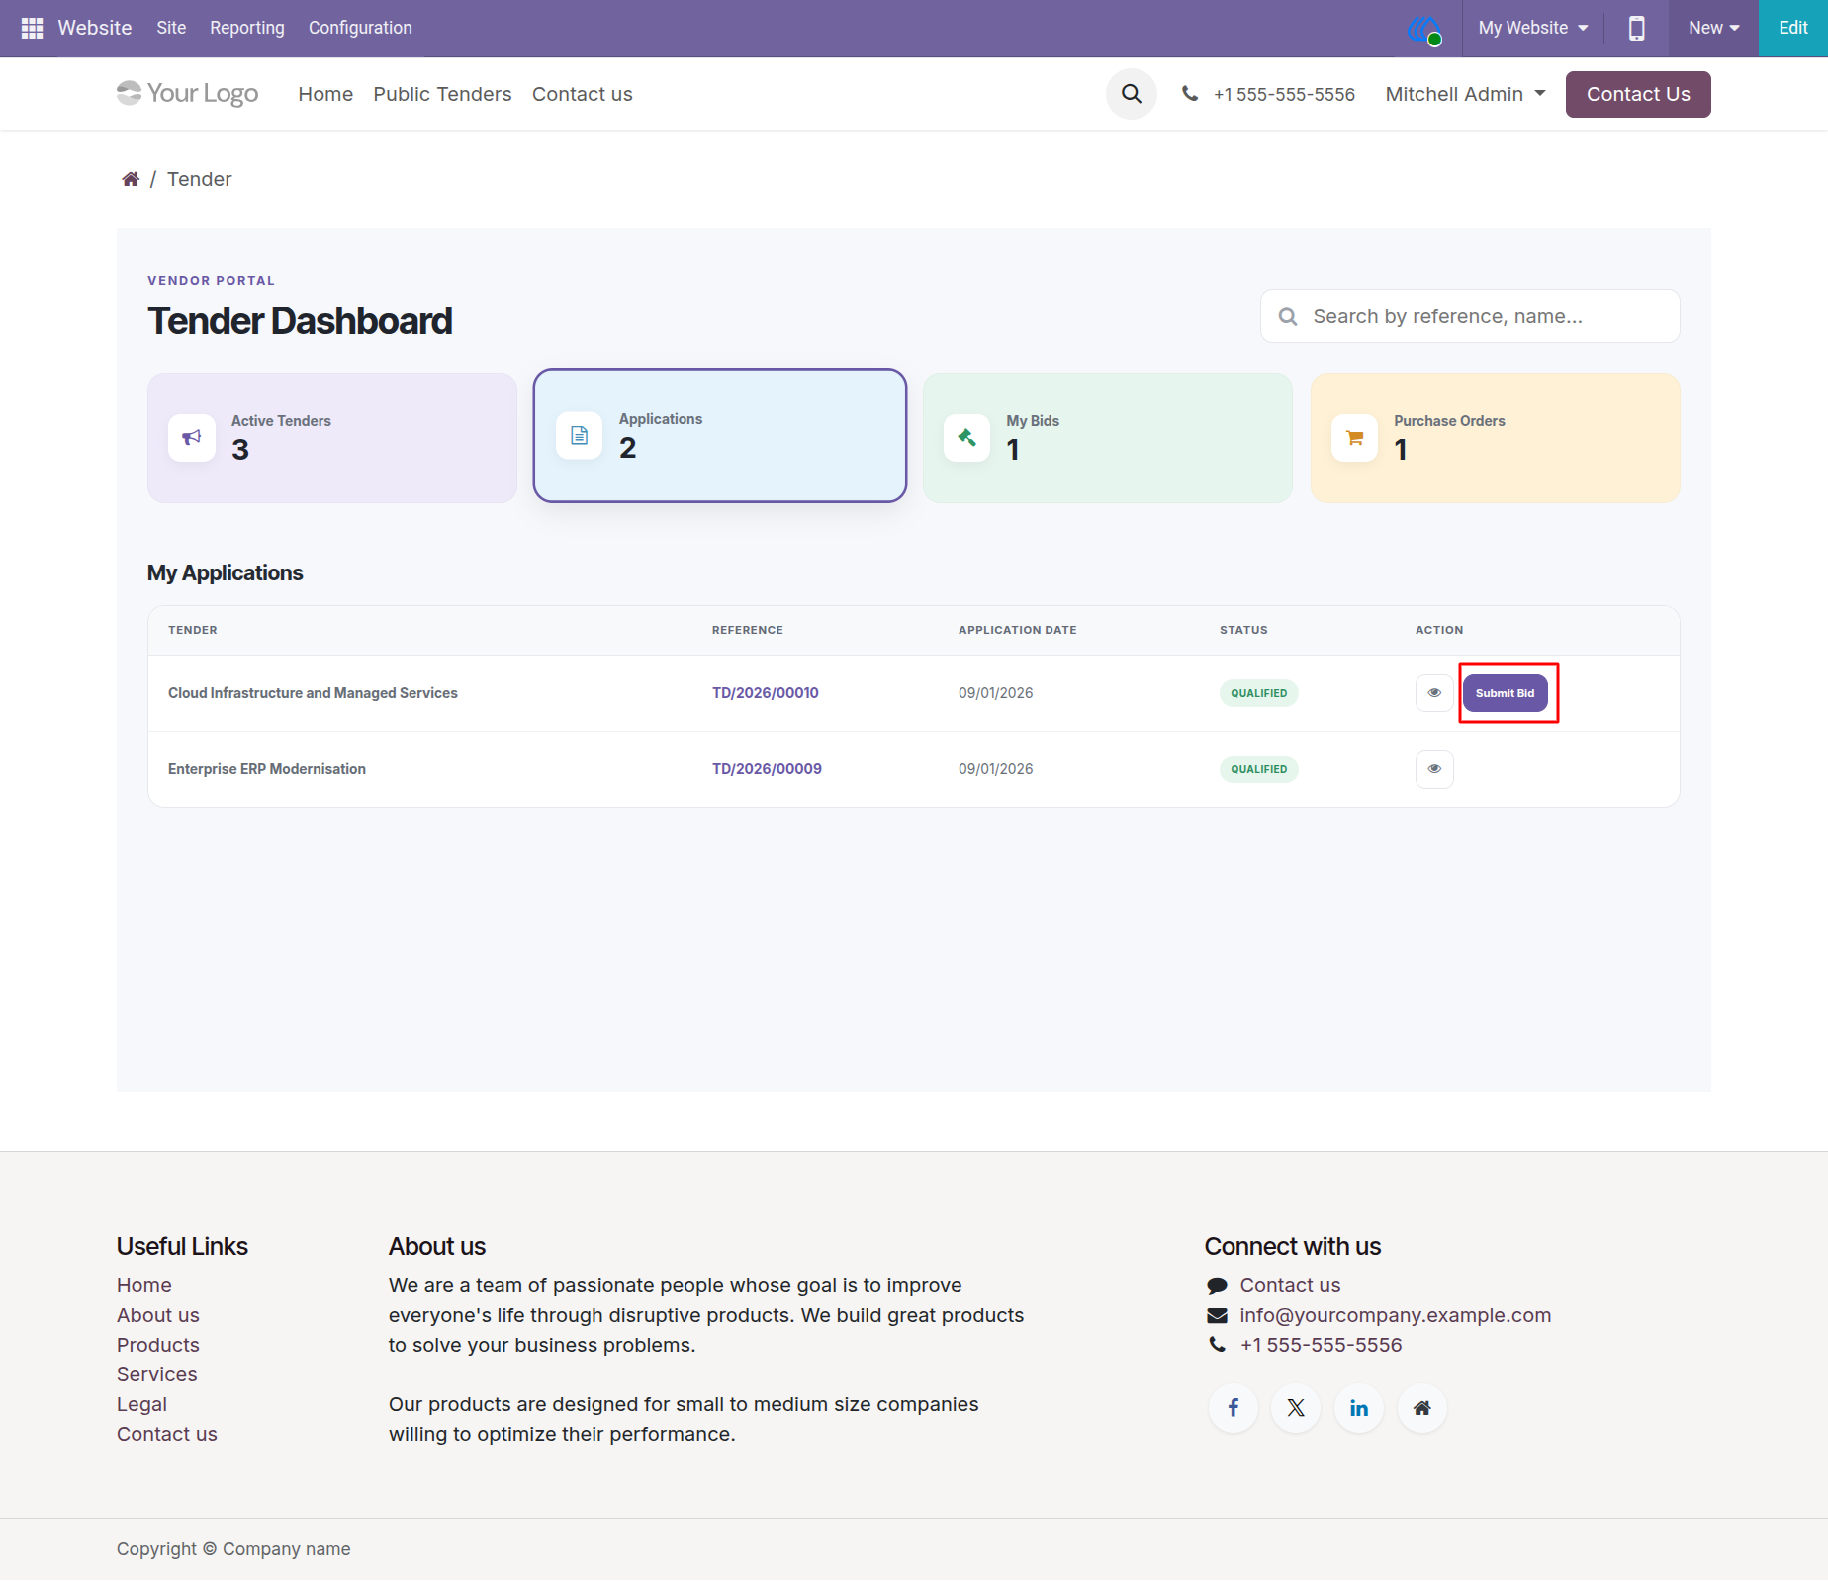Select the Purchase Orders cart card
The width and height of the screenshot is (1828, 1581).
pos(1496,438)
